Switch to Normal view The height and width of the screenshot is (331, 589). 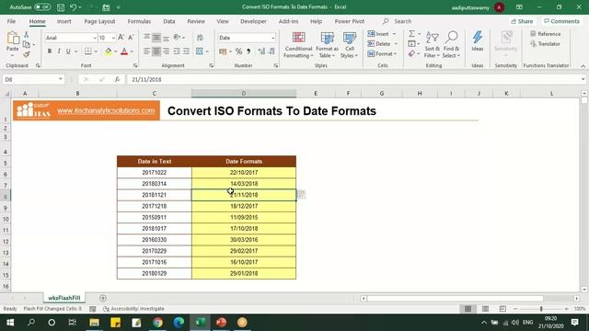[x=468, y=309]
